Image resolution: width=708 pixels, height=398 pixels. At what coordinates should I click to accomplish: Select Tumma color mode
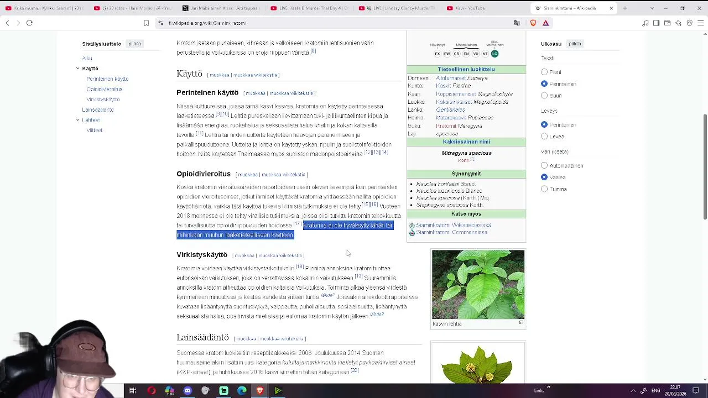click(x=544, y=189)
